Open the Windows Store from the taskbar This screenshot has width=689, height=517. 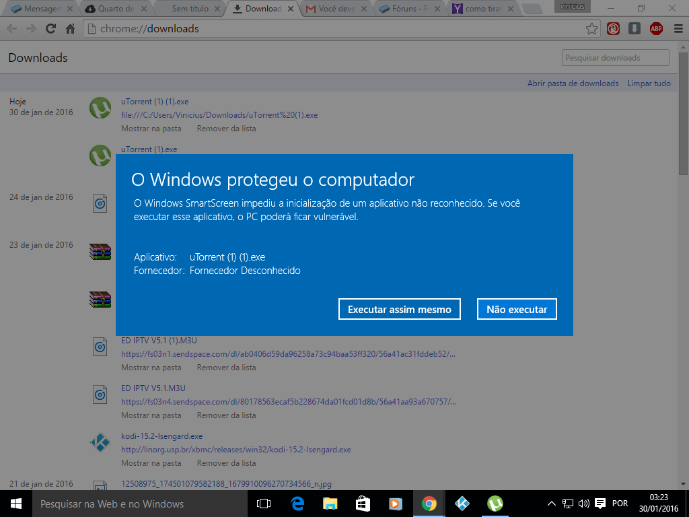point(363,504)
